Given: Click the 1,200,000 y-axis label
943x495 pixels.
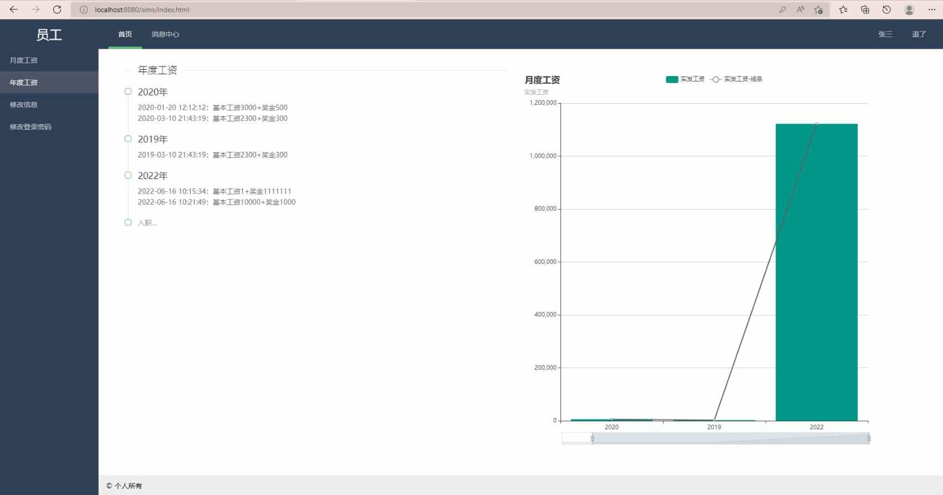Looking at the screenshot, I should (x=543, y=103).
